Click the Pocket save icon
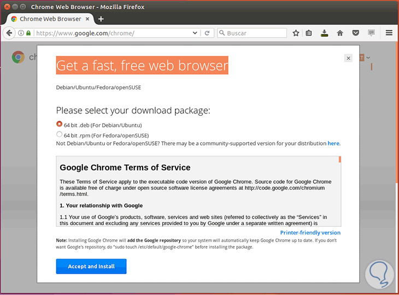399x295 pixels. pyautogui.click(x=356, y=33)
